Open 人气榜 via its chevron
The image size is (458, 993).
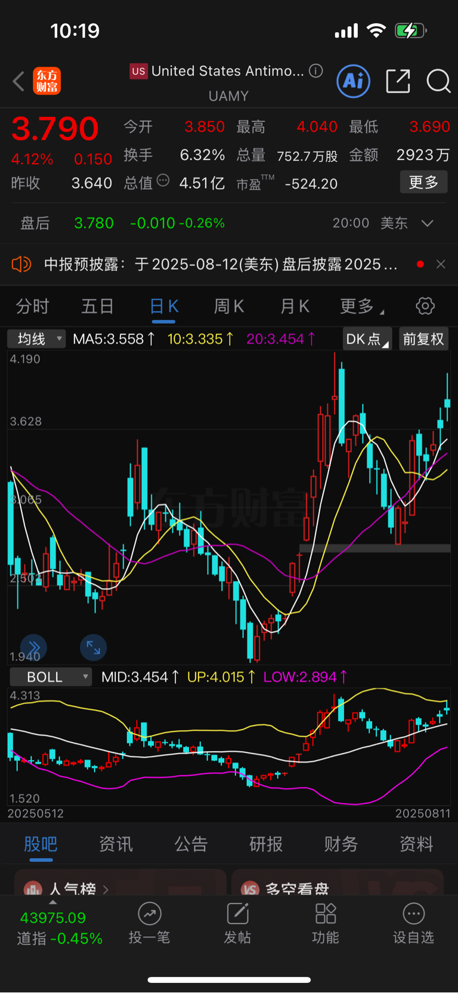click(x=106, y=889)
